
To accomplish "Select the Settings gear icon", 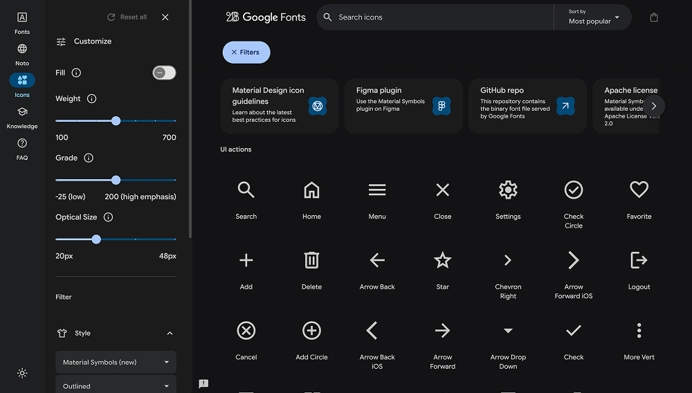I will [x=508, y=190].
